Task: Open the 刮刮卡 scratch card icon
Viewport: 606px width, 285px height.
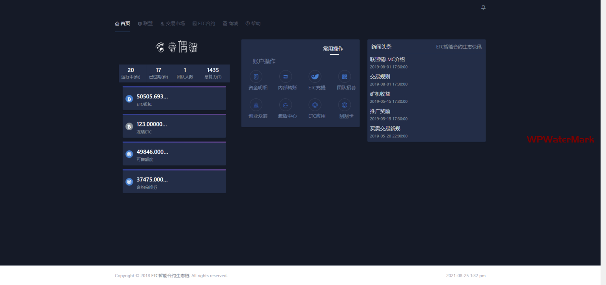Action: point(344,105)
